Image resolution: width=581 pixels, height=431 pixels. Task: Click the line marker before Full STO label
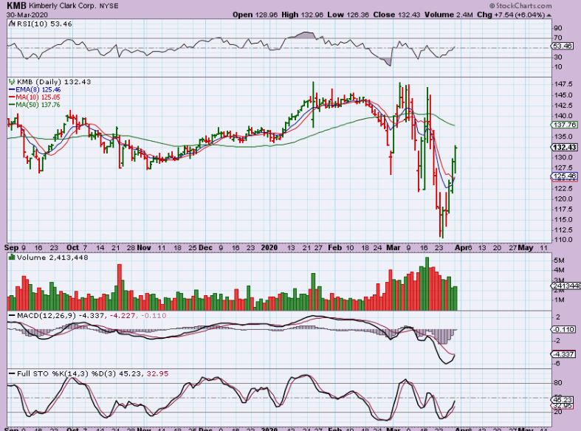(x=13, y=373)
